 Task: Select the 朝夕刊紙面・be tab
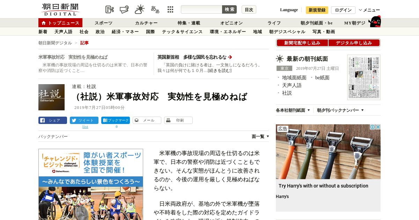[x=317, y=23]
